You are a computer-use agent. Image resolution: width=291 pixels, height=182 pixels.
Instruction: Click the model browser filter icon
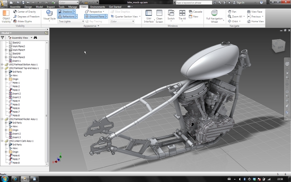[3, 38]
